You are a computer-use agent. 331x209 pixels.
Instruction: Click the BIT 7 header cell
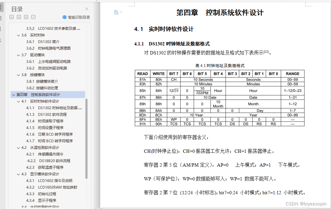174,74
